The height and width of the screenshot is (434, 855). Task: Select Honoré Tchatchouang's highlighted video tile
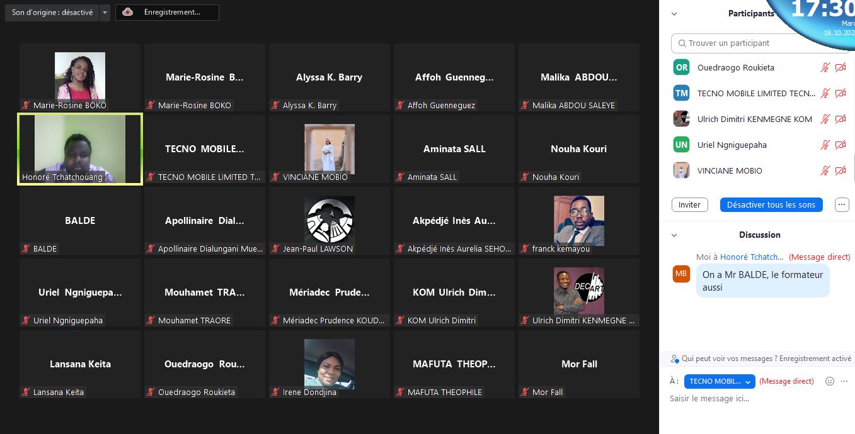(80, 149)
